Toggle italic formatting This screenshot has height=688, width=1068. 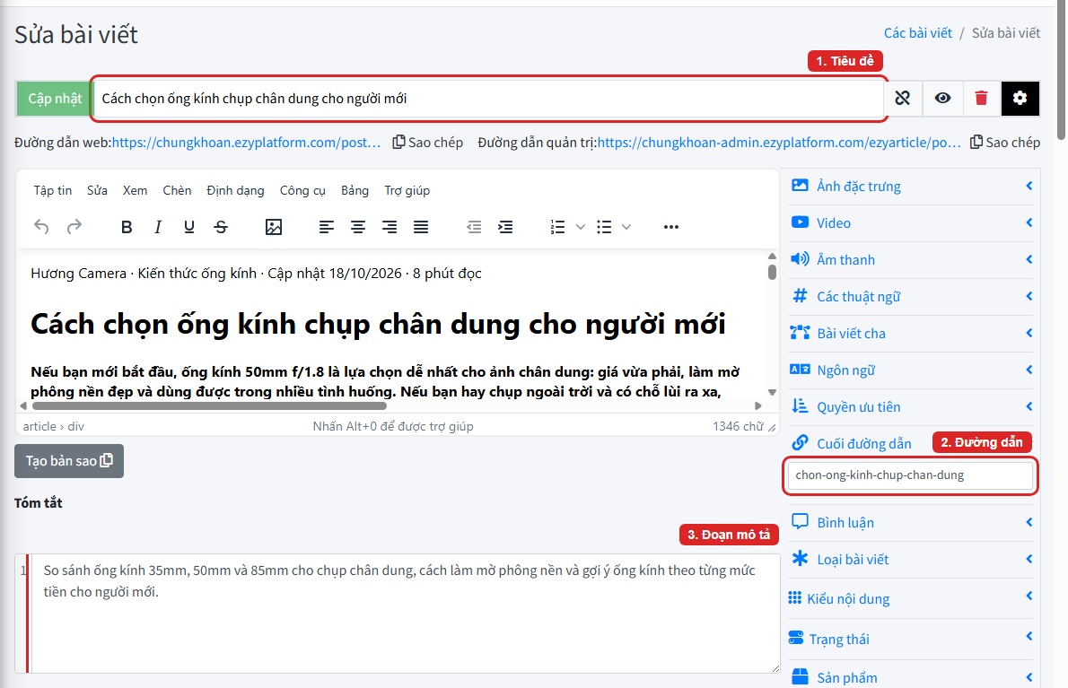coord(157,227)
